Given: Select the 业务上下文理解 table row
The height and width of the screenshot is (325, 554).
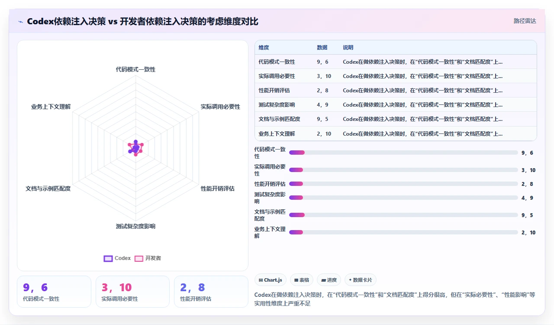Looking at the screenshot, I should point(396,133).
